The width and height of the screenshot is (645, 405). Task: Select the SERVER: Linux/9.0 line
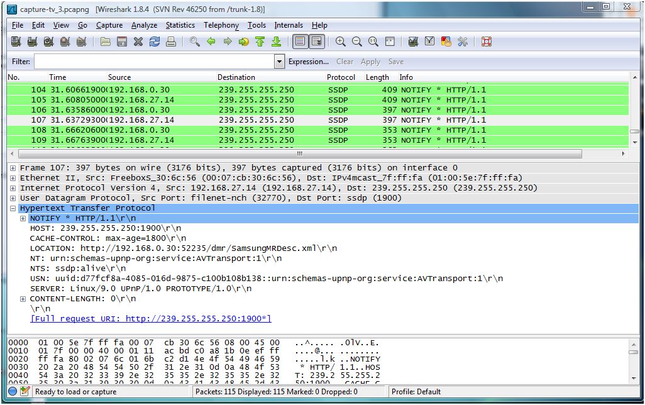tap(141, 289)
